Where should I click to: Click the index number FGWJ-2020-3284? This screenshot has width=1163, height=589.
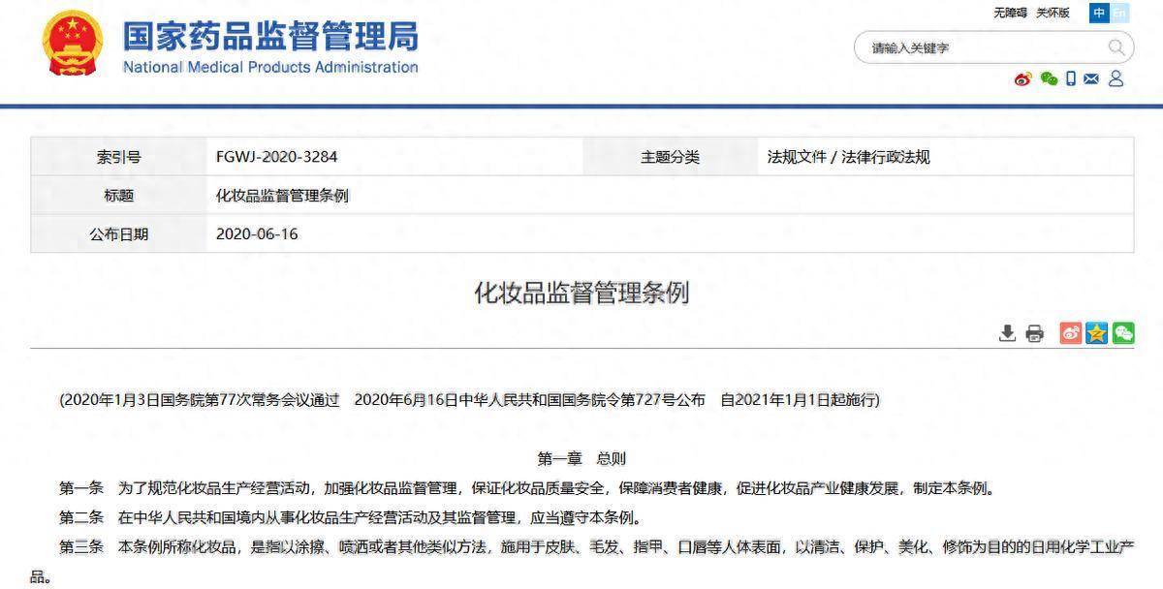[x=276, y=157]
